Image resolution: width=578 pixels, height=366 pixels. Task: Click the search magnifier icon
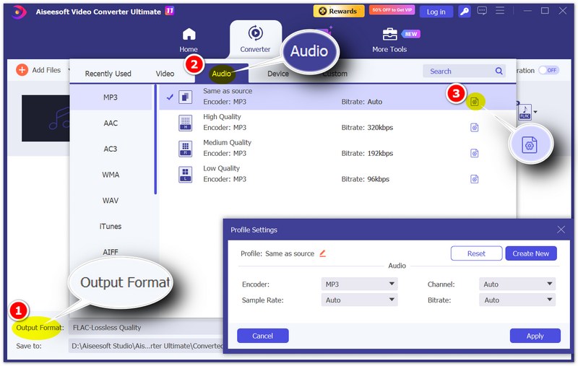click(499, 71)
